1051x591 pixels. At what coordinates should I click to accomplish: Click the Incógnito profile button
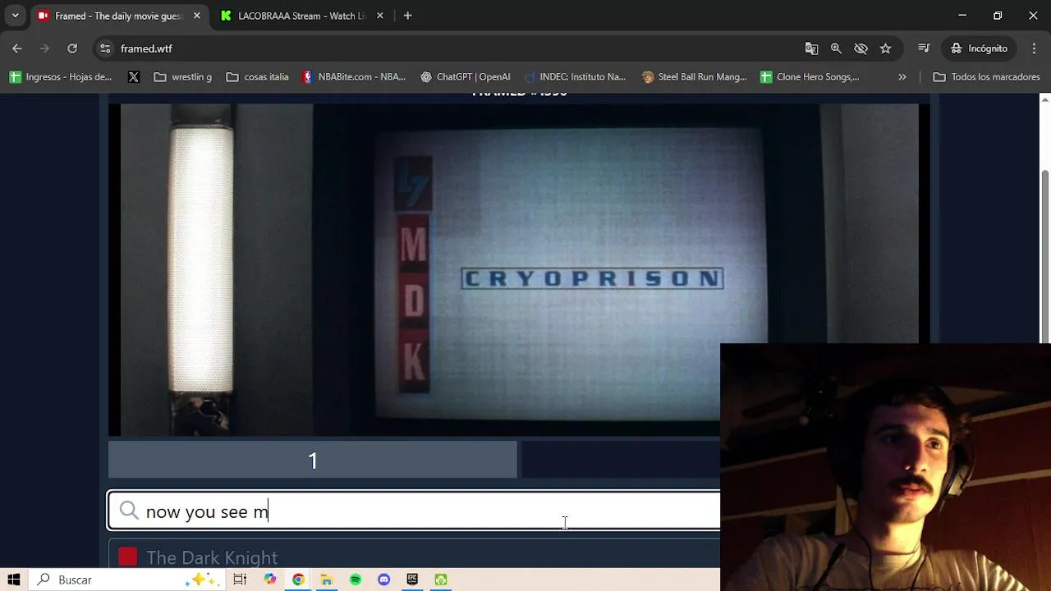tap(979, 48)
